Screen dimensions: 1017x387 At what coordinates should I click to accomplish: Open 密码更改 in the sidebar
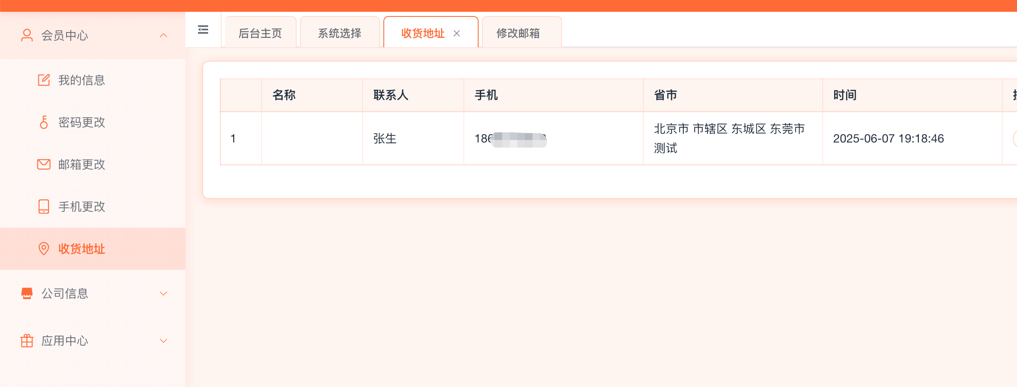[x=82, y=122]
